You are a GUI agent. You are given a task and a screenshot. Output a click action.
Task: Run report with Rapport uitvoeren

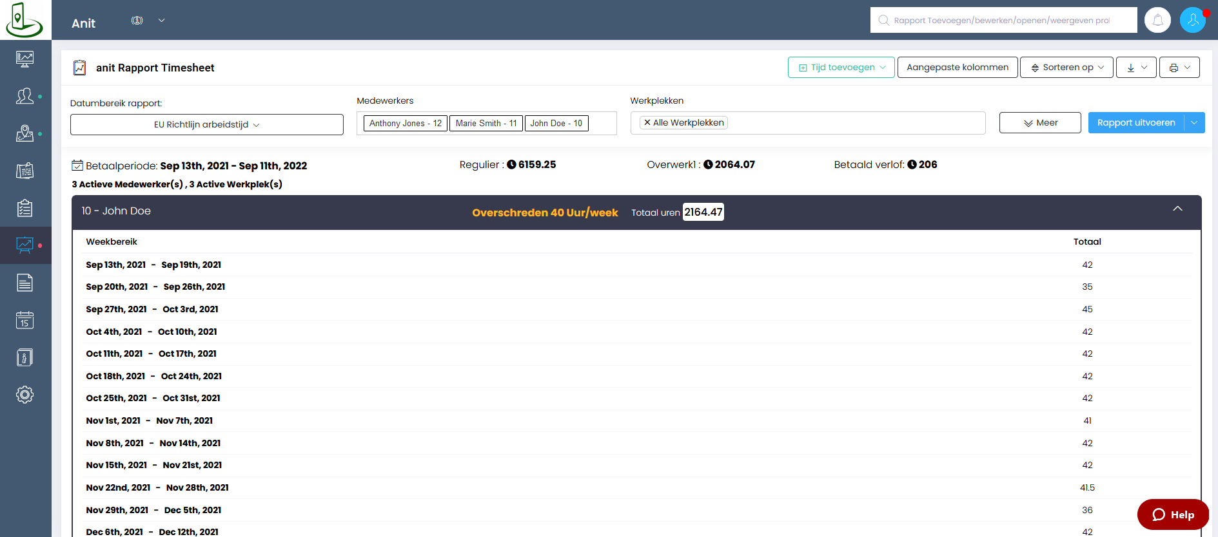[x=1135, y=123]
